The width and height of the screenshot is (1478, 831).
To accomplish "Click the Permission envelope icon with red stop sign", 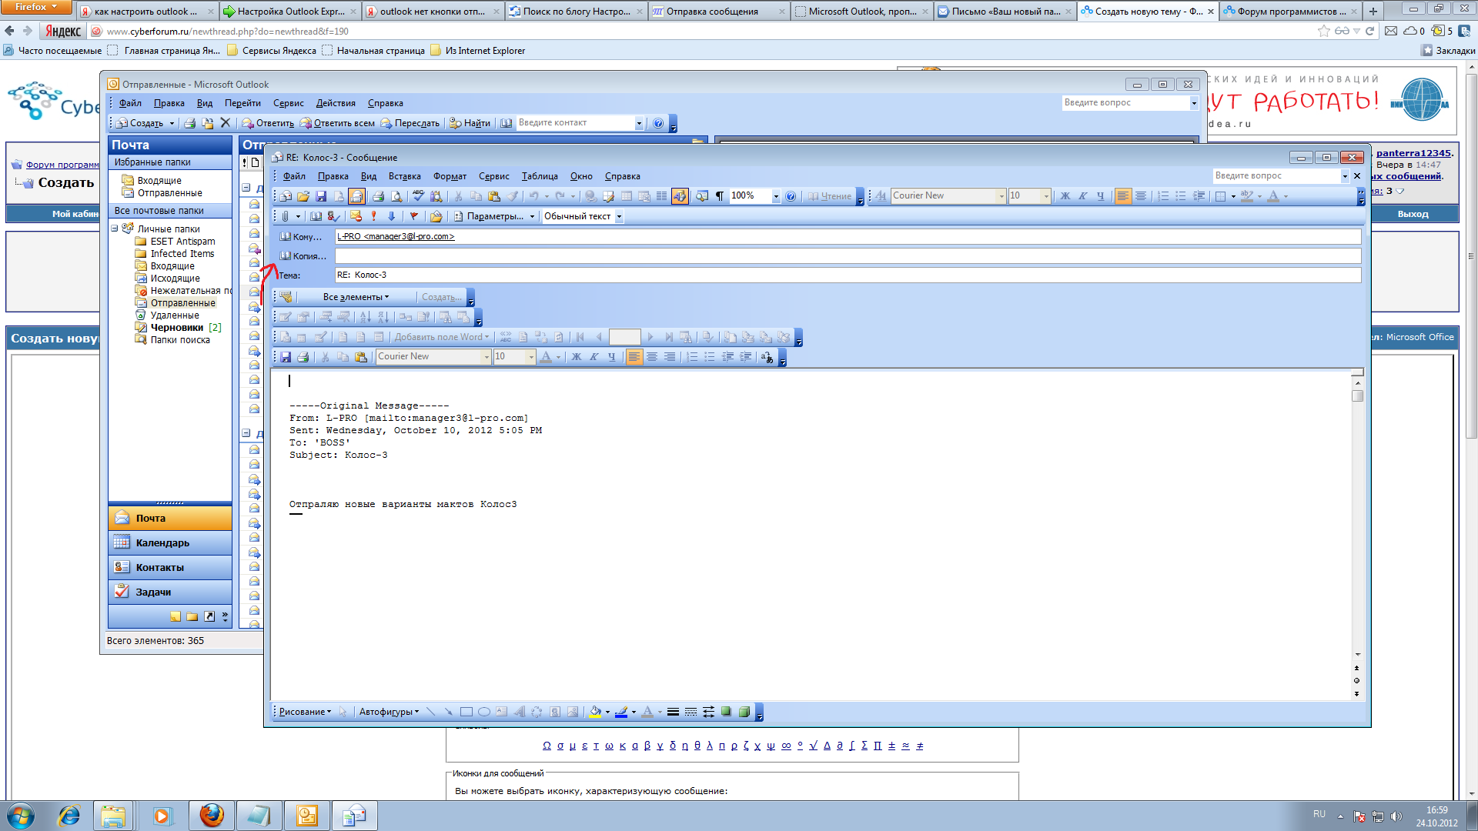I will (x=356, y=216).
